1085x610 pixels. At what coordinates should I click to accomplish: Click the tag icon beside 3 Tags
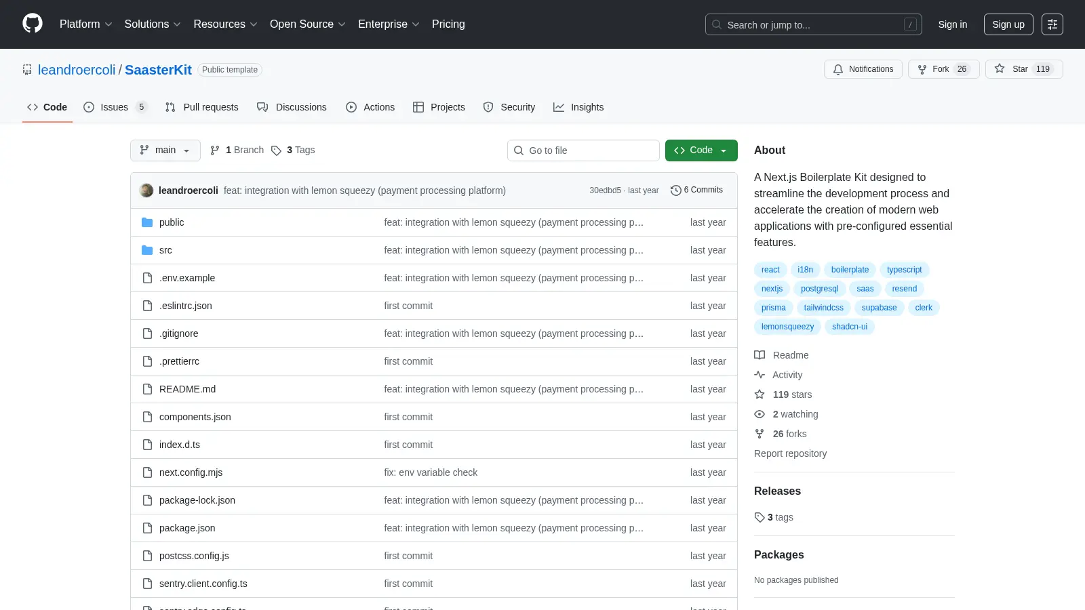click(x=276, y=150)
